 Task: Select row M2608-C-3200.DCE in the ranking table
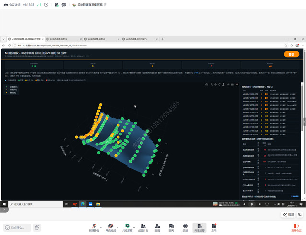270,94
